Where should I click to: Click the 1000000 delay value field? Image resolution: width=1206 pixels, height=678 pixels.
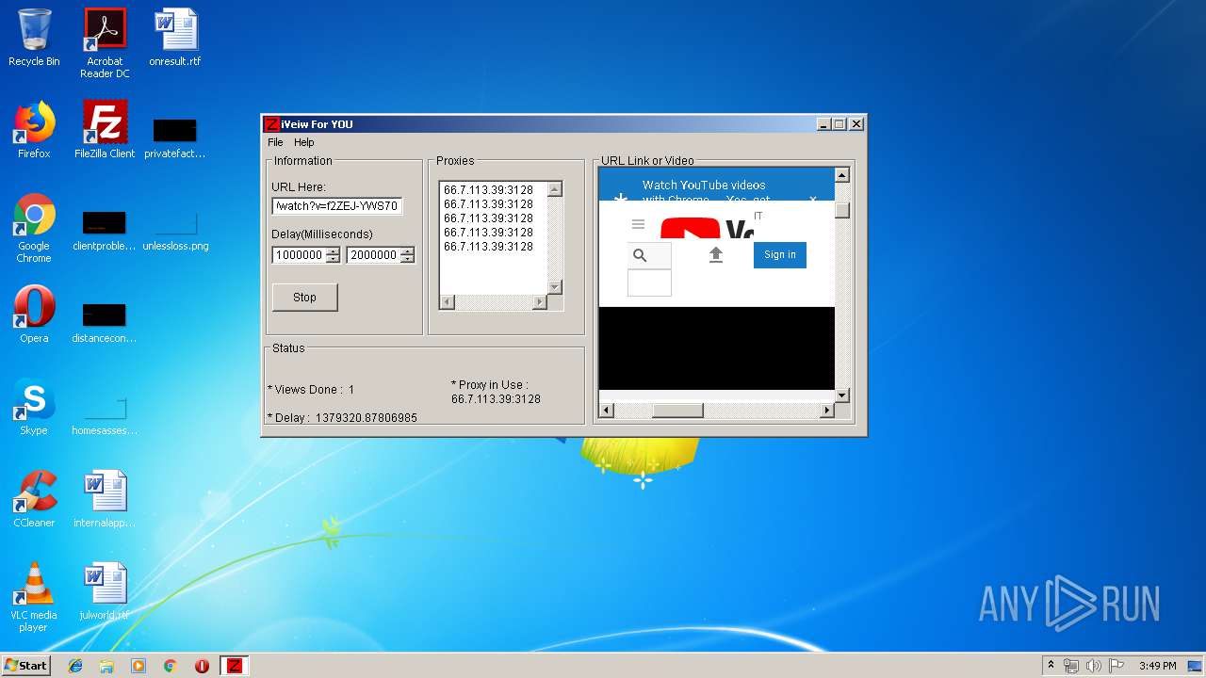pyautogui.click(x=299, y=255)
